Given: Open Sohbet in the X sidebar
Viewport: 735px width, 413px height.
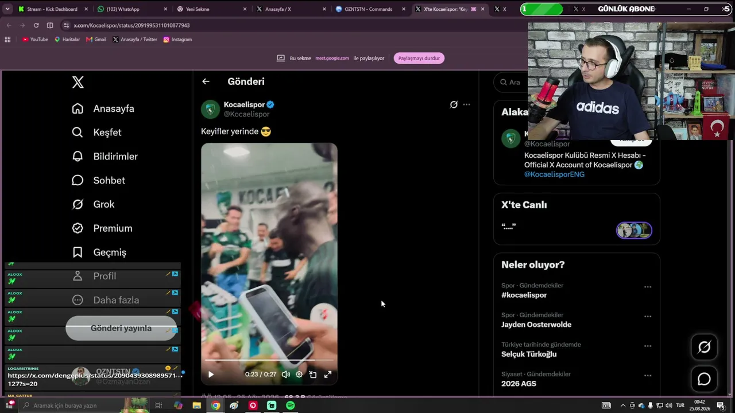Looking at the screenshot, I should click(98, 180).
